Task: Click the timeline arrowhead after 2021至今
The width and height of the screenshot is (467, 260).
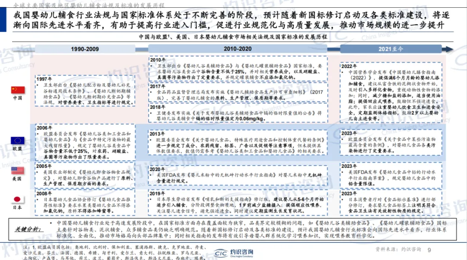Action: tap(448, 49)
